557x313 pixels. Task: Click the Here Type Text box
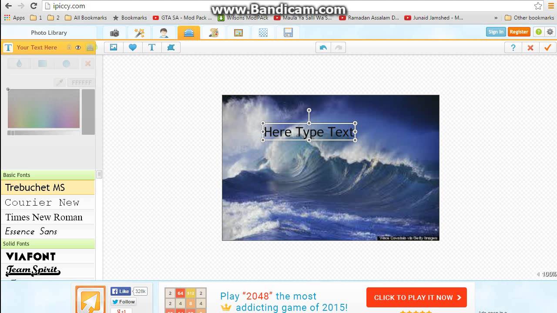pos(309,132)
